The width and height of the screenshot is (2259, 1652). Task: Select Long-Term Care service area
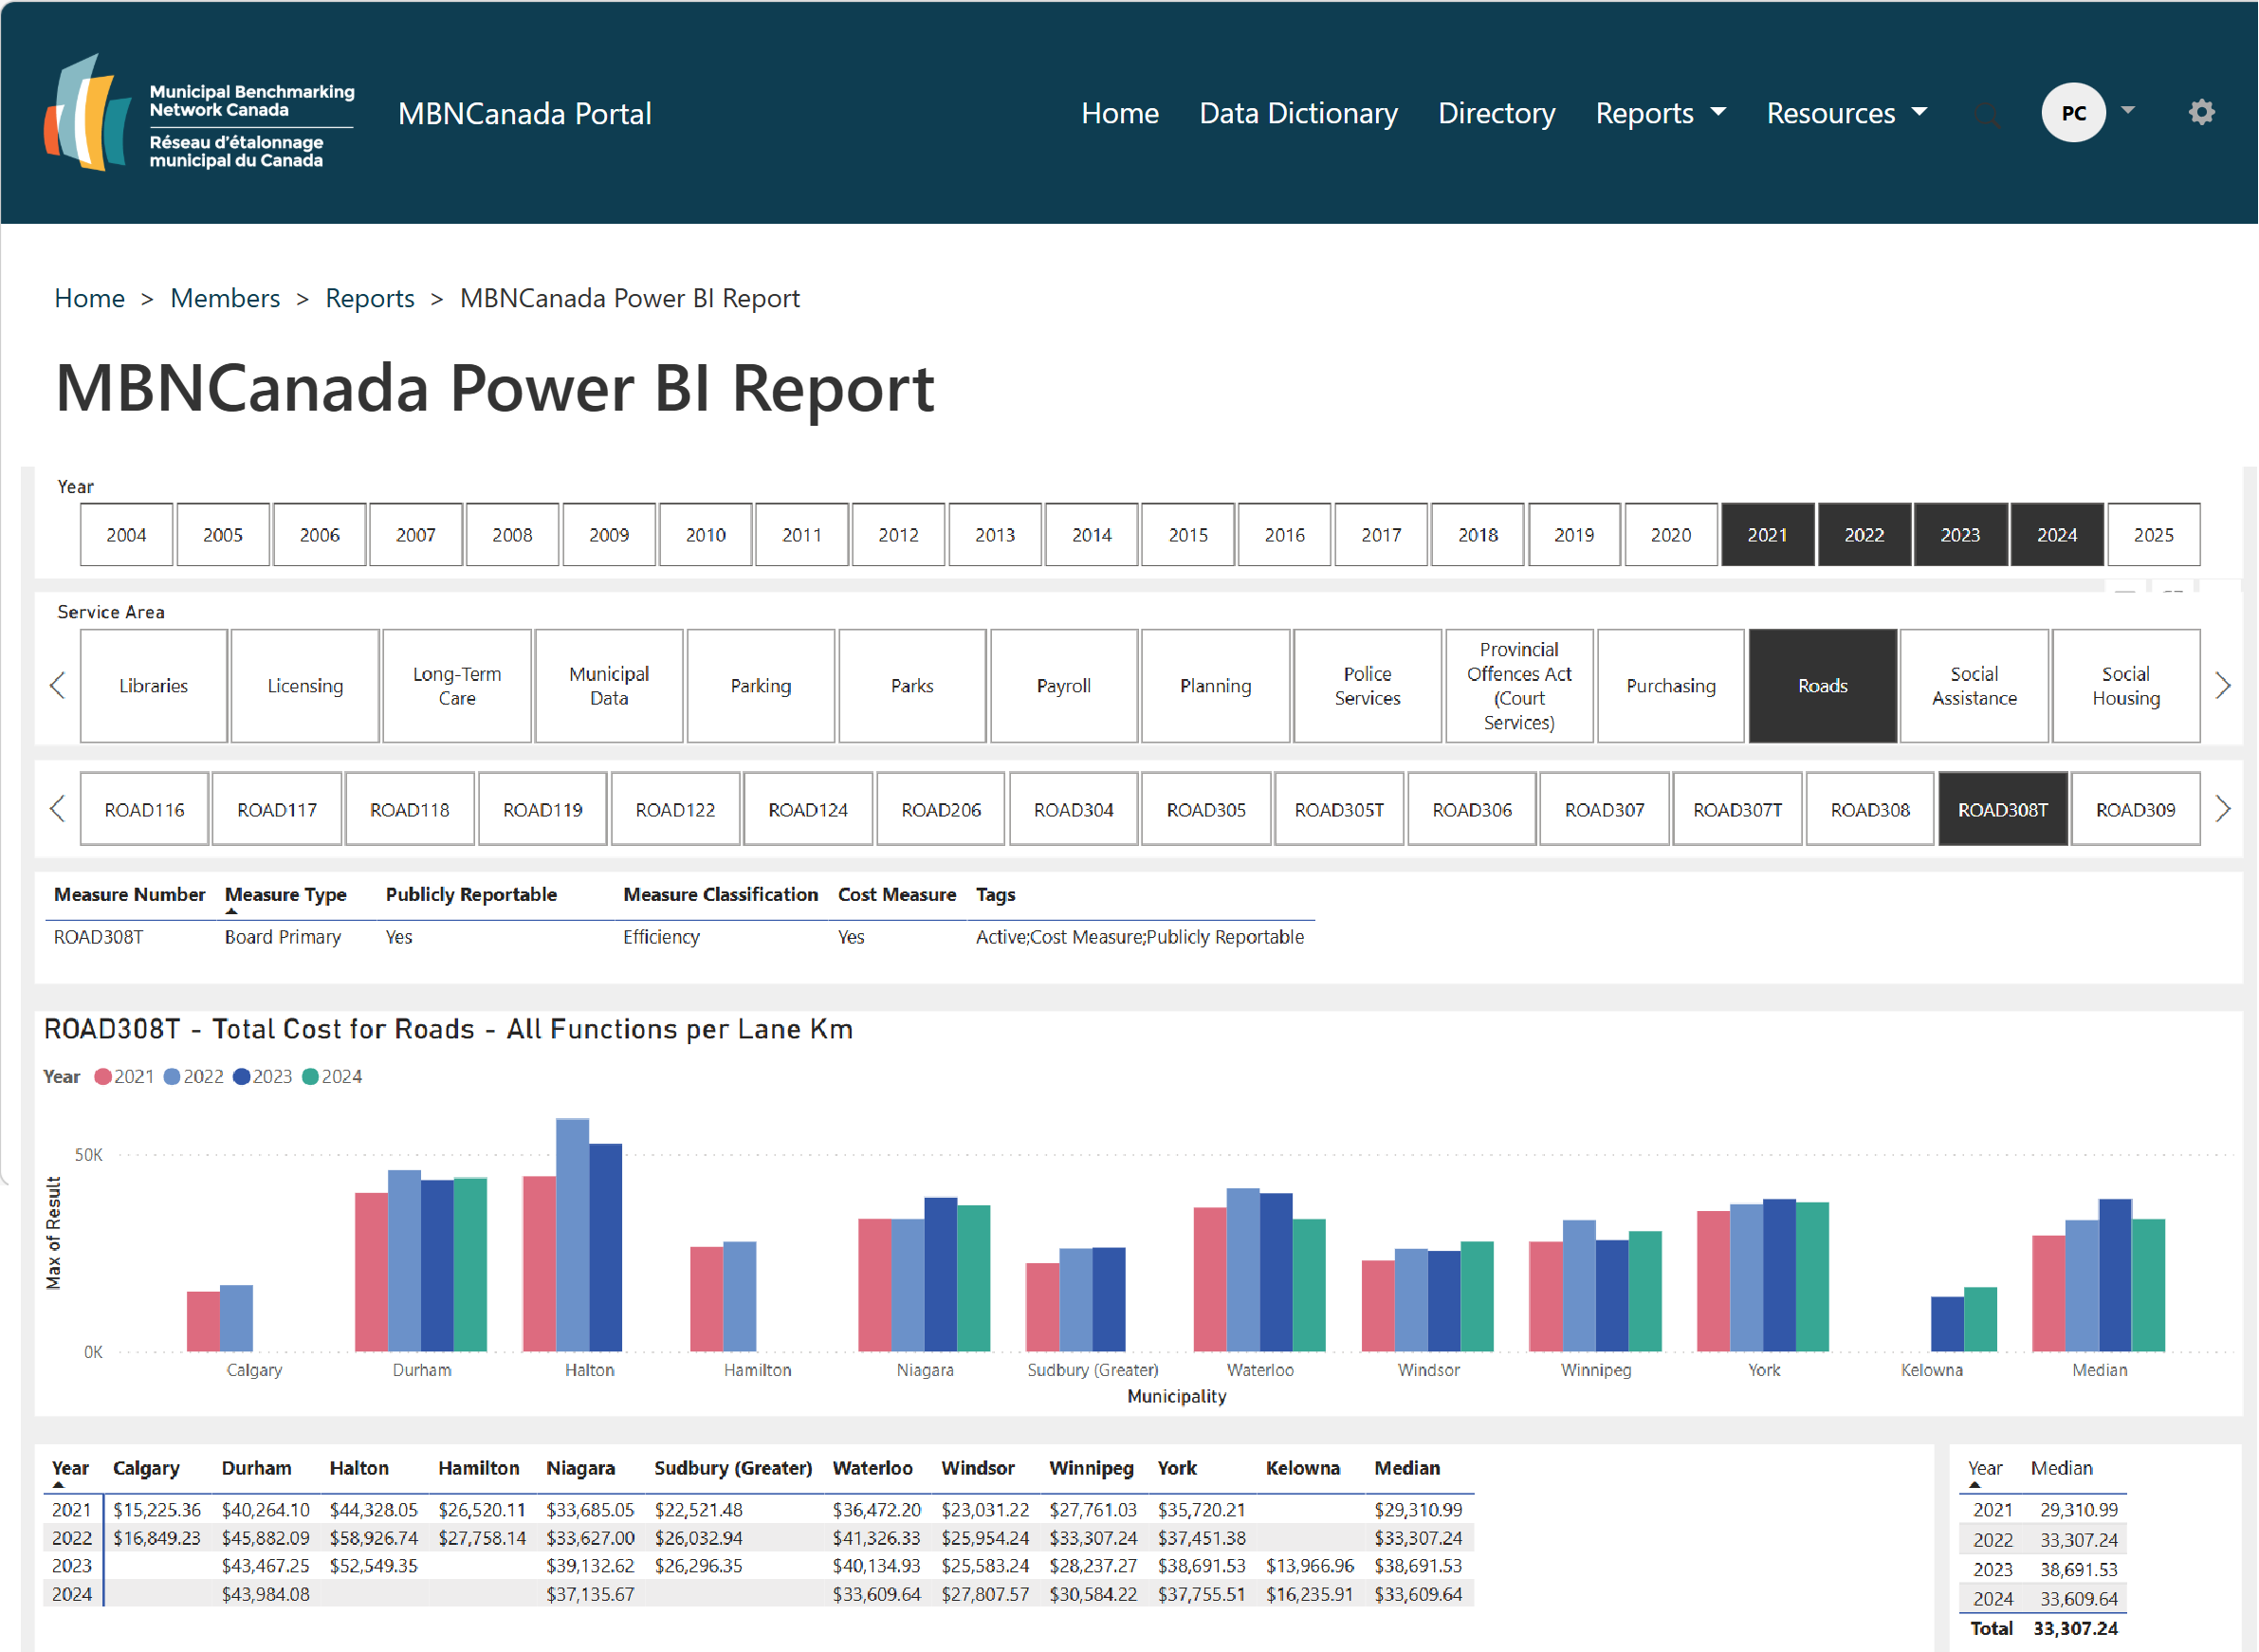pyautogui.click(x=457, y=686)
